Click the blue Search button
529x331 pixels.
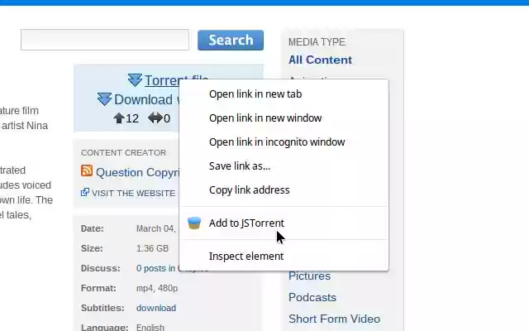click(x=231, y=41)
